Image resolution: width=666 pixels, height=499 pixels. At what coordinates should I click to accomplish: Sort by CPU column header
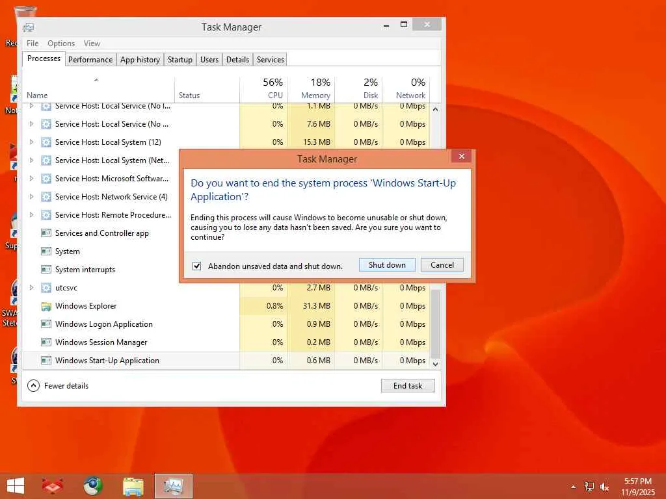click(x=263, y=90)
